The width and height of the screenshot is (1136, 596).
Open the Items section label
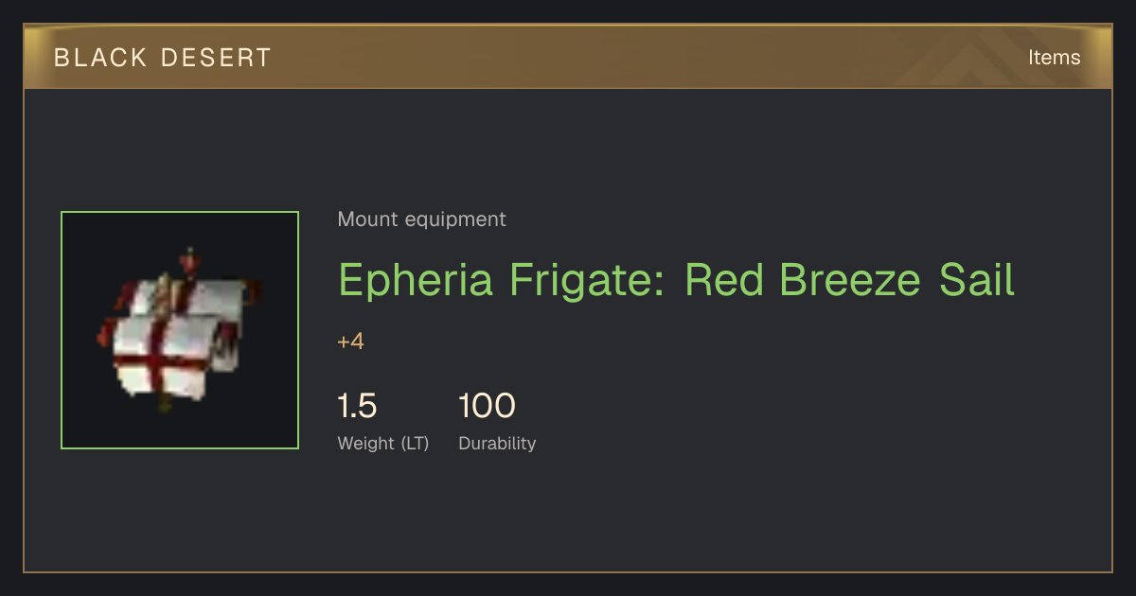(x=1054, y=58)
